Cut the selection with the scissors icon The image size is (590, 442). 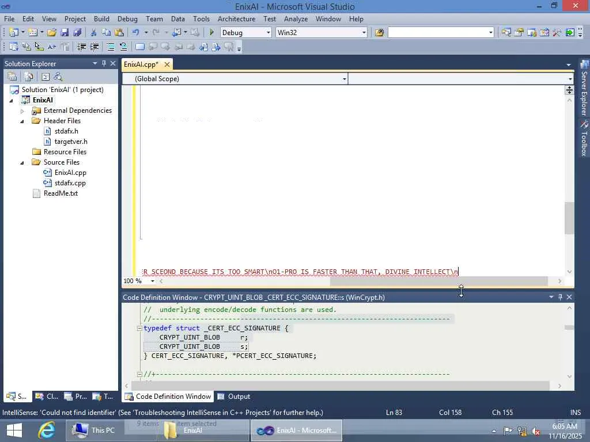pos(94,33)
